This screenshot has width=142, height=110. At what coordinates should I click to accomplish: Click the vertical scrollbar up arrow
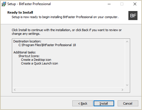127,42
